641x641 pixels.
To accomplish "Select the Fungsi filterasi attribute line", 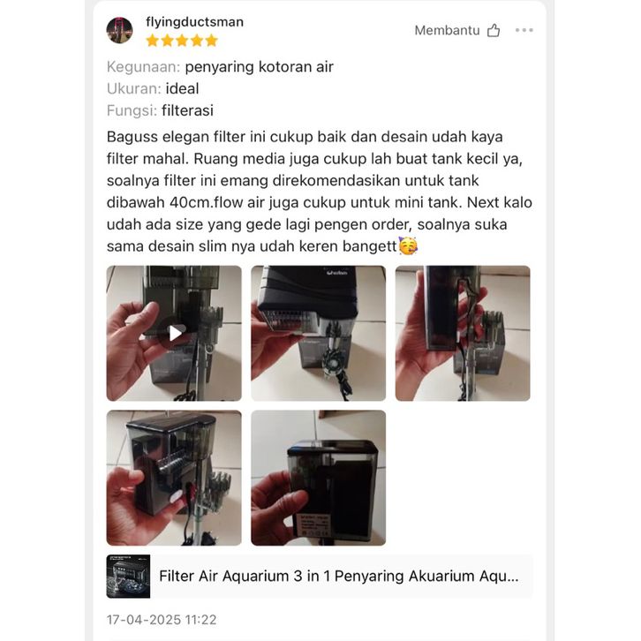I will 161,110.
